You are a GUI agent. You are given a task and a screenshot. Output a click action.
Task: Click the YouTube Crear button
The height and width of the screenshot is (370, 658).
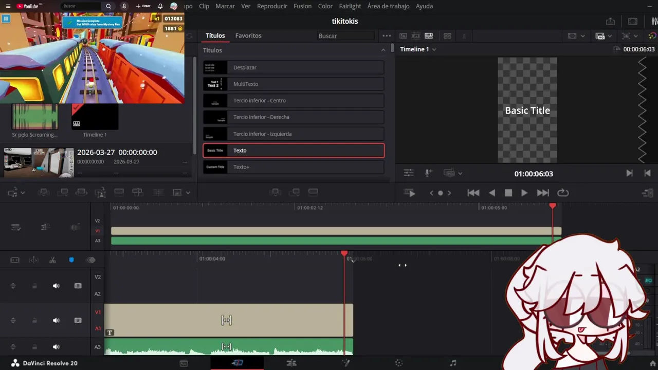pos(143,6)
